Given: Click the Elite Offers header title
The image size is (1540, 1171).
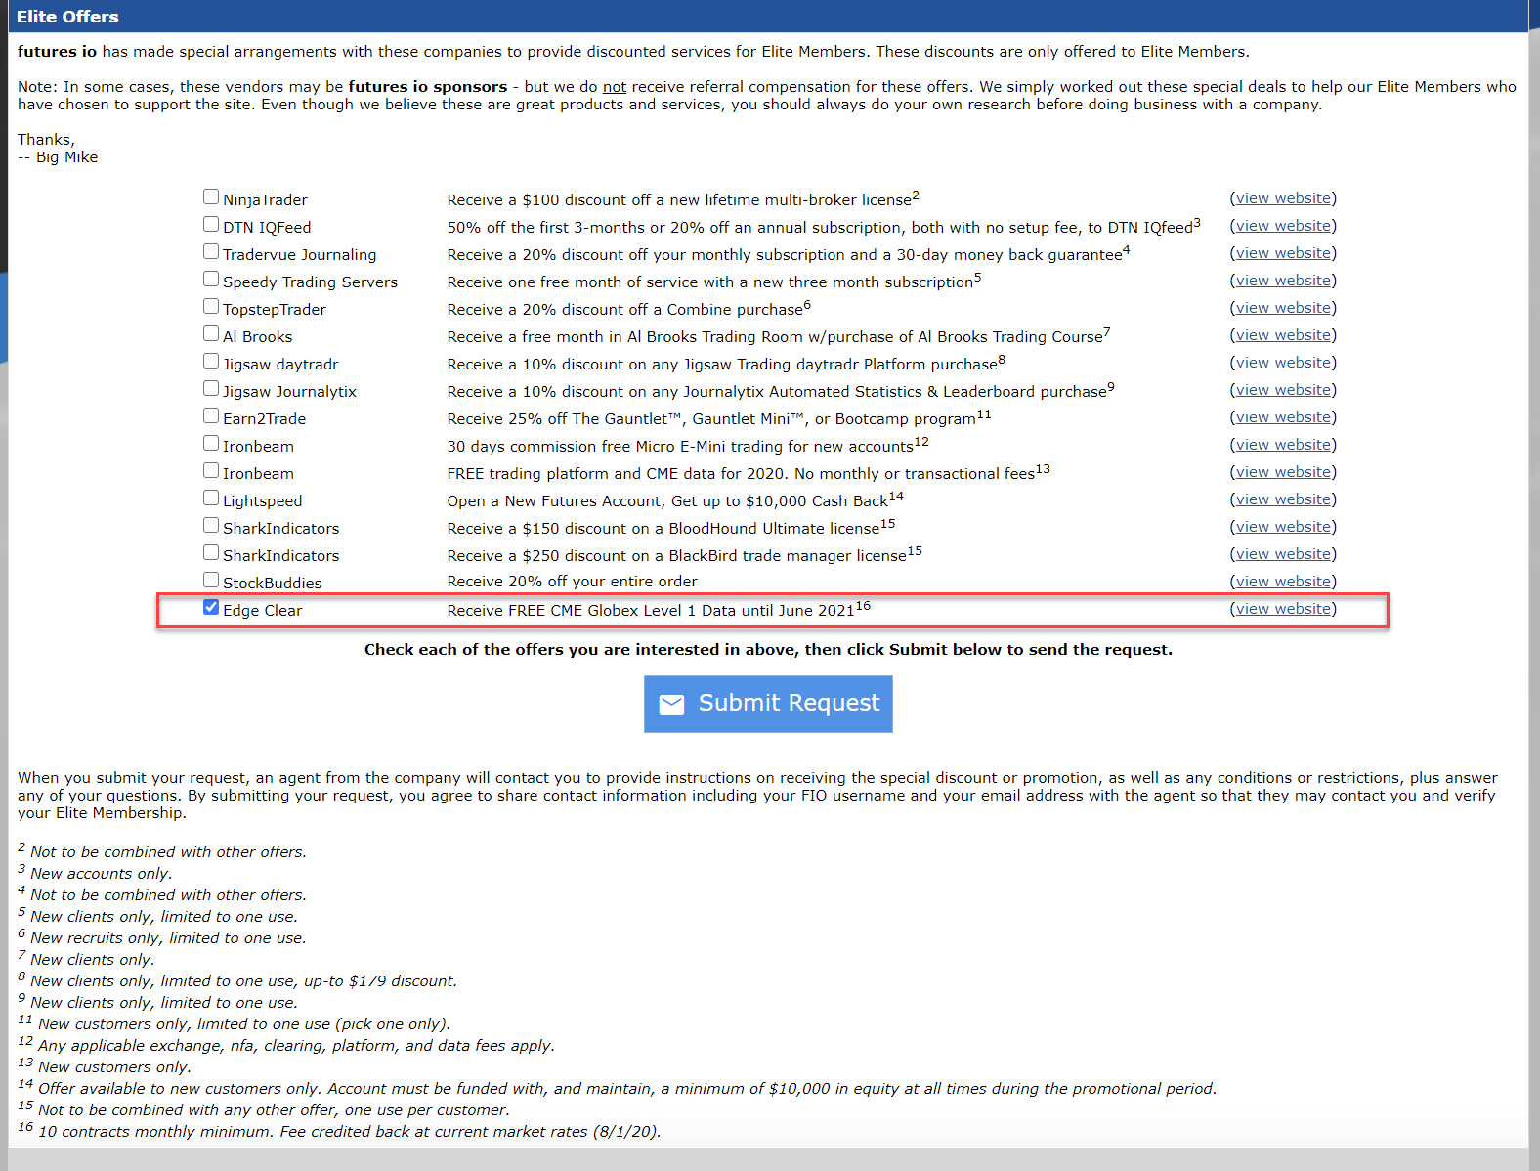Looking at the screenshot, I should click(x=67, y=17).
